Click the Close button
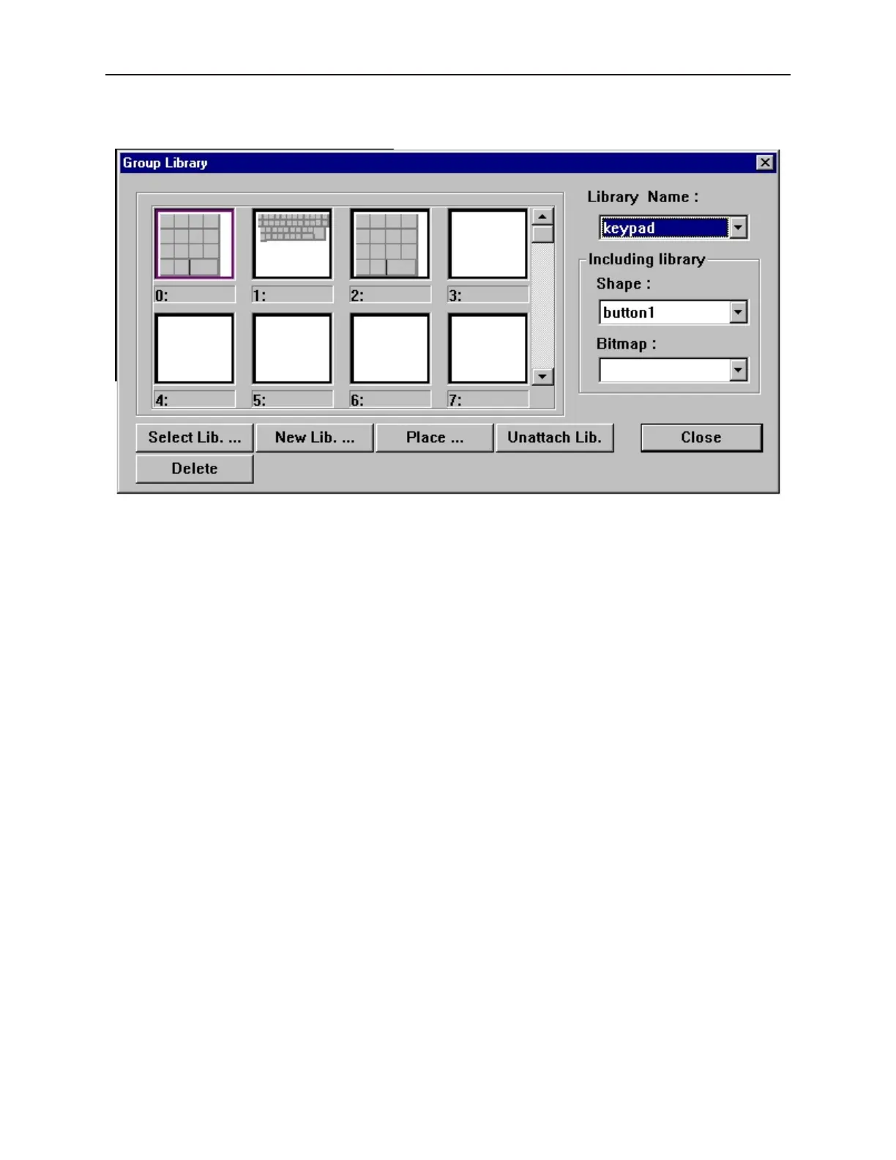896x1160 pixels. pos(701,438)
